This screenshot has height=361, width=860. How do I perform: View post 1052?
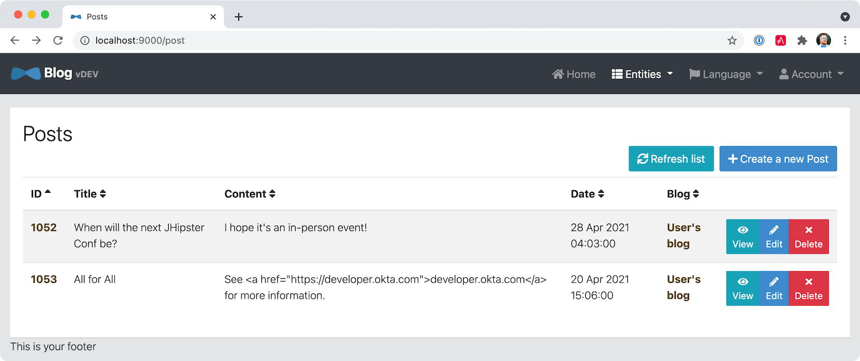point(742,236)
